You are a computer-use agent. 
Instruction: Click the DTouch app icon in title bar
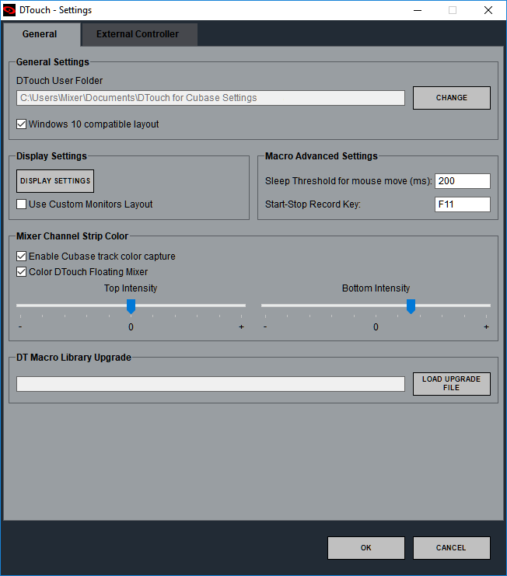point(10,10)
